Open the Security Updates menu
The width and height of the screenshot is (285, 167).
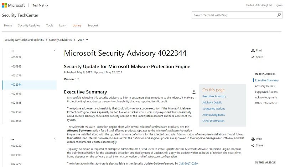pyautogui.click(x=29, y=25)
